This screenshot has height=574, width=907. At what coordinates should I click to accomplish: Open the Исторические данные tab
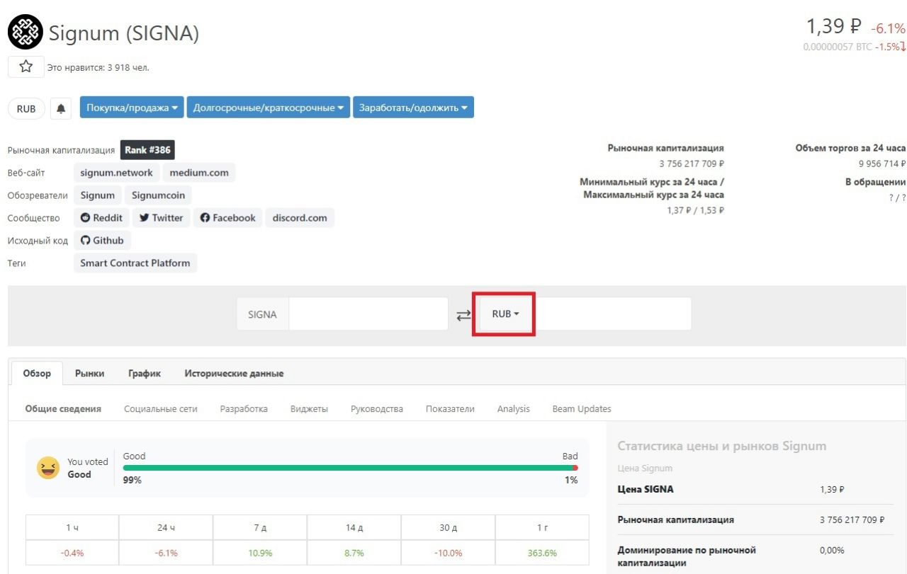[234, 373]
